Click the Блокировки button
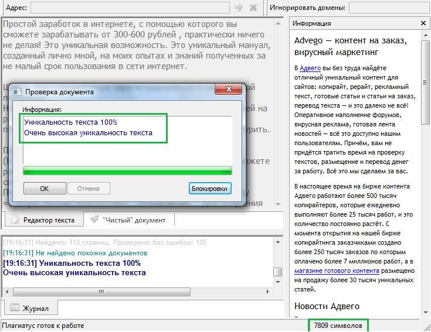 [x=211, y=189]
